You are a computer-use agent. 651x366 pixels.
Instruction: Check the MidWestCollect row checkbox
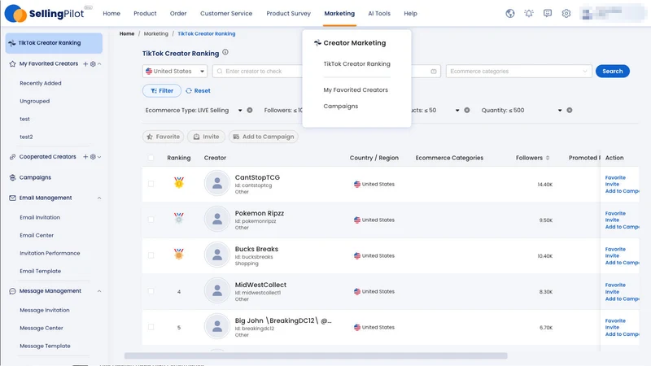pos(151,291)
